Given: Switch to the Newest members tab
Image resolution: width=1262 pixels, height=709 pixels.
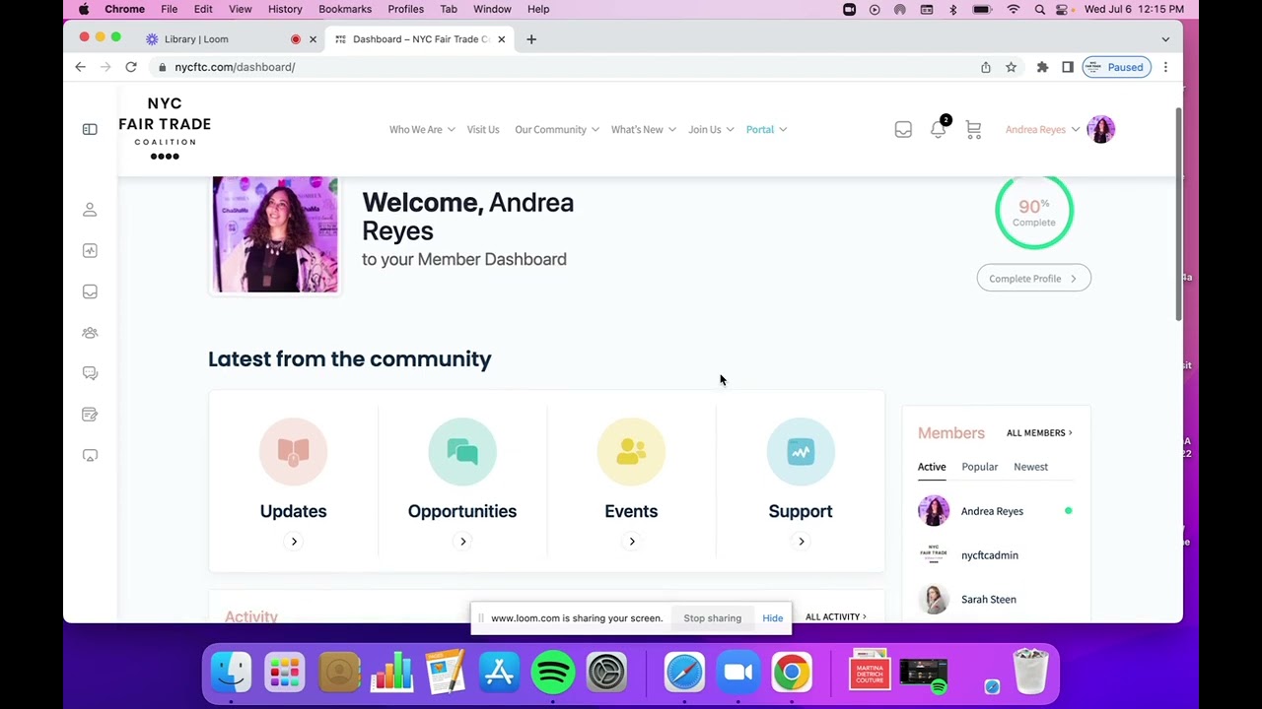Looking at the screenshot, I should pos(1031,467).
